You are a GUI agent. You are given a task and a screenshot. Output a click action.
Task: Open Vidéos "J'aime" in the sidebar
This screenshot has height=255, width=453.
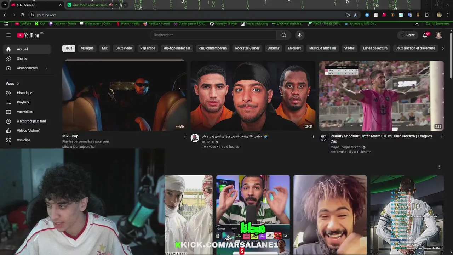coord(27,131)
